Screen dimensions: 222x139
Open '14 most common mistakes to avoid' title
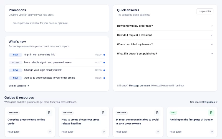click(137, 121)
